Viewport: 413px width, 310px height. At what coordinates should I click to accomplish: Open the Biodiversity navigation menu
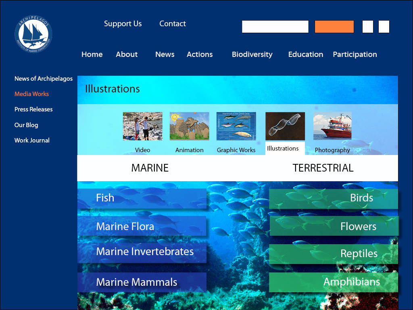[252, 54]
